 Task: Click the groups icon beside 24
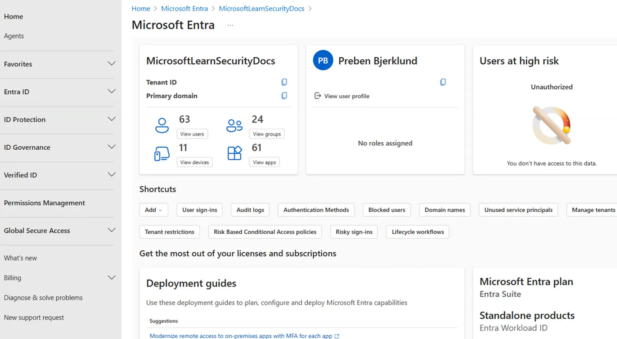tap(234, 125)
